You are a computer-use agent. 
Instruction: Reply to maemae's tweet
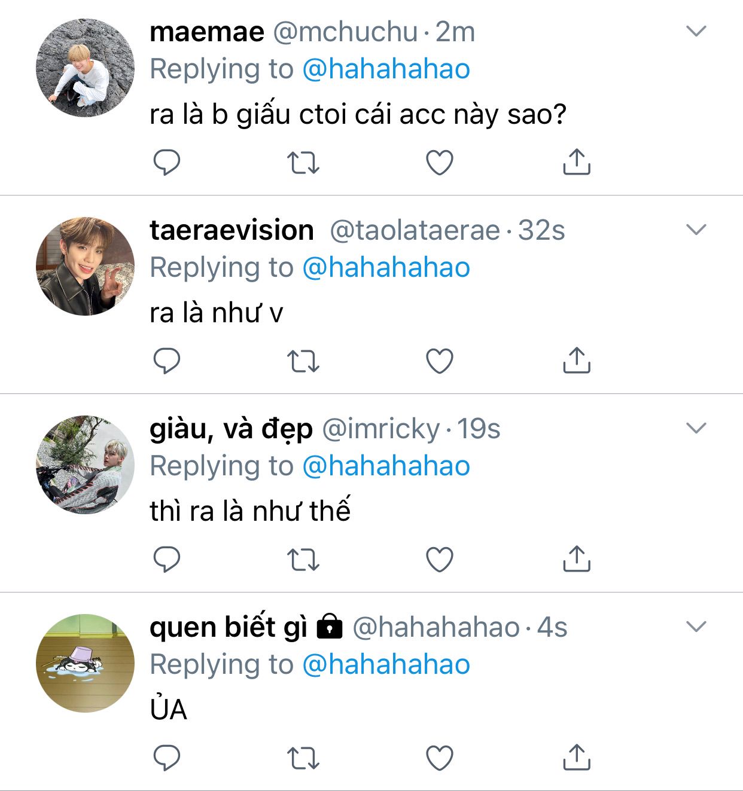167,162
